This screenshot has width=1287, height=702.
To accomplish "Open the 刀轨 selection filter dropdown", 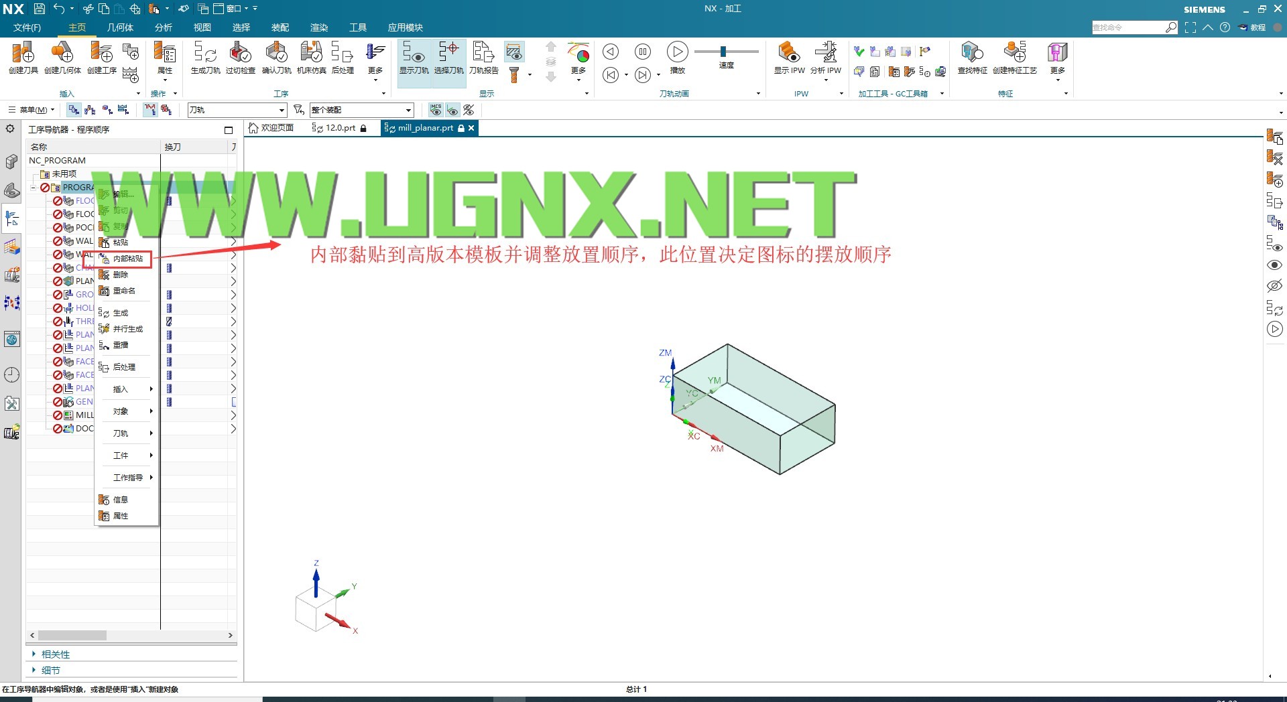I will pyautogui.click(x=237, y=110).
